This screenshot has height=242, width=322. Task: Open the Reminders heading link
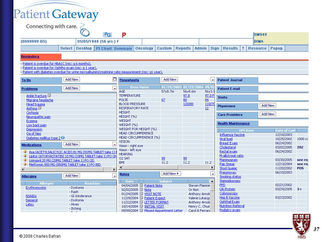(x=30, y=56)
